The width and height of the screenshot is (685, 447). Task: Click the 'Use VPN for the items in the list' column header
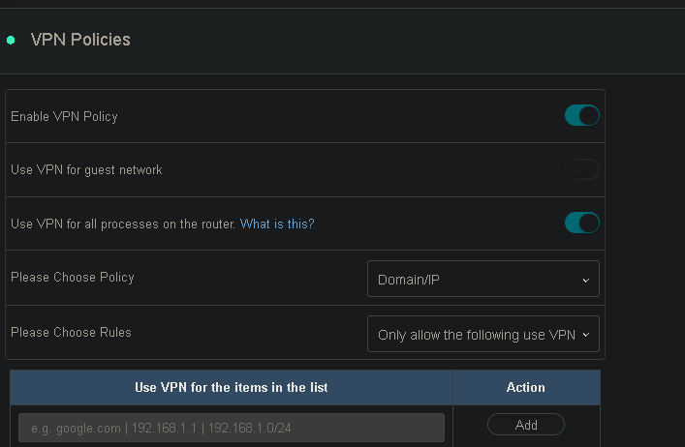coord(231,387)
